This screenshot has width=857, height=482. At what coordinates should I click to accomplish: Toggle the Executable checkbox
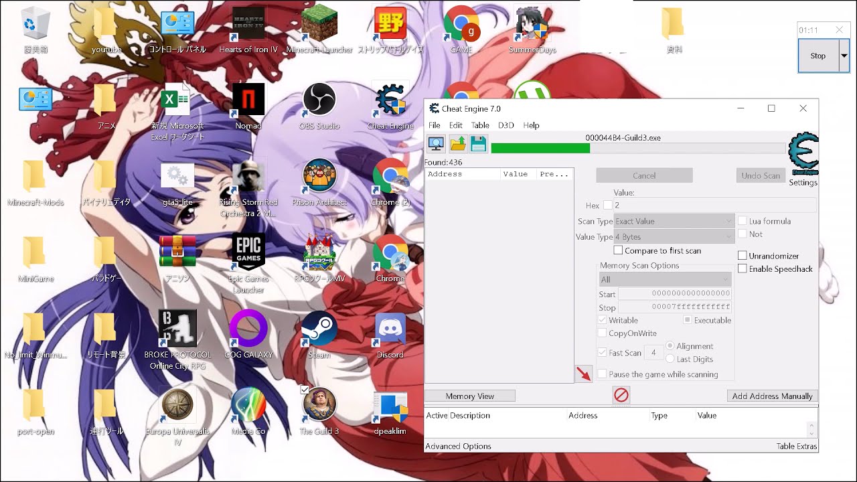pyautogui.click(x=688, y=320)
